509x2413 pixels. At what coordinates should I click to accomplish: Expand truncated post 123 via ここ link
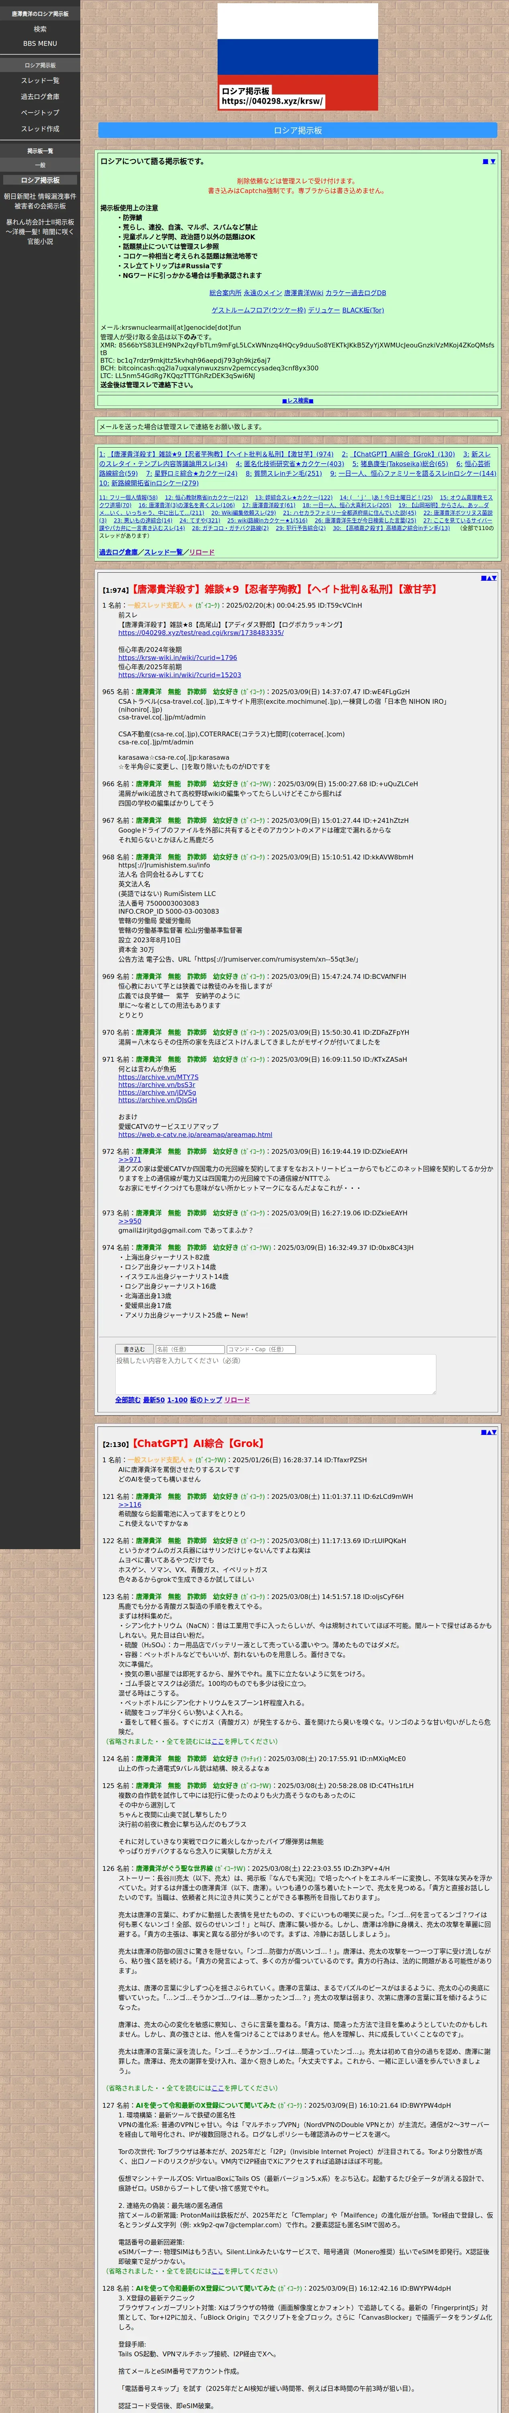pos(217,1741)
